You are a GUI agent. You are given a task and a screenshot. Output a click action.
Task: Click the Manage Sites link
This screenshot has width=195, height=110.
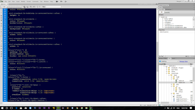coord(183,61)
